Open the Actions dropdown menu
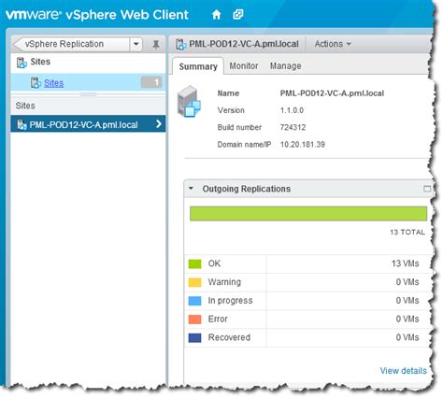This screenshot has width=443, height=398. point(333,44)
